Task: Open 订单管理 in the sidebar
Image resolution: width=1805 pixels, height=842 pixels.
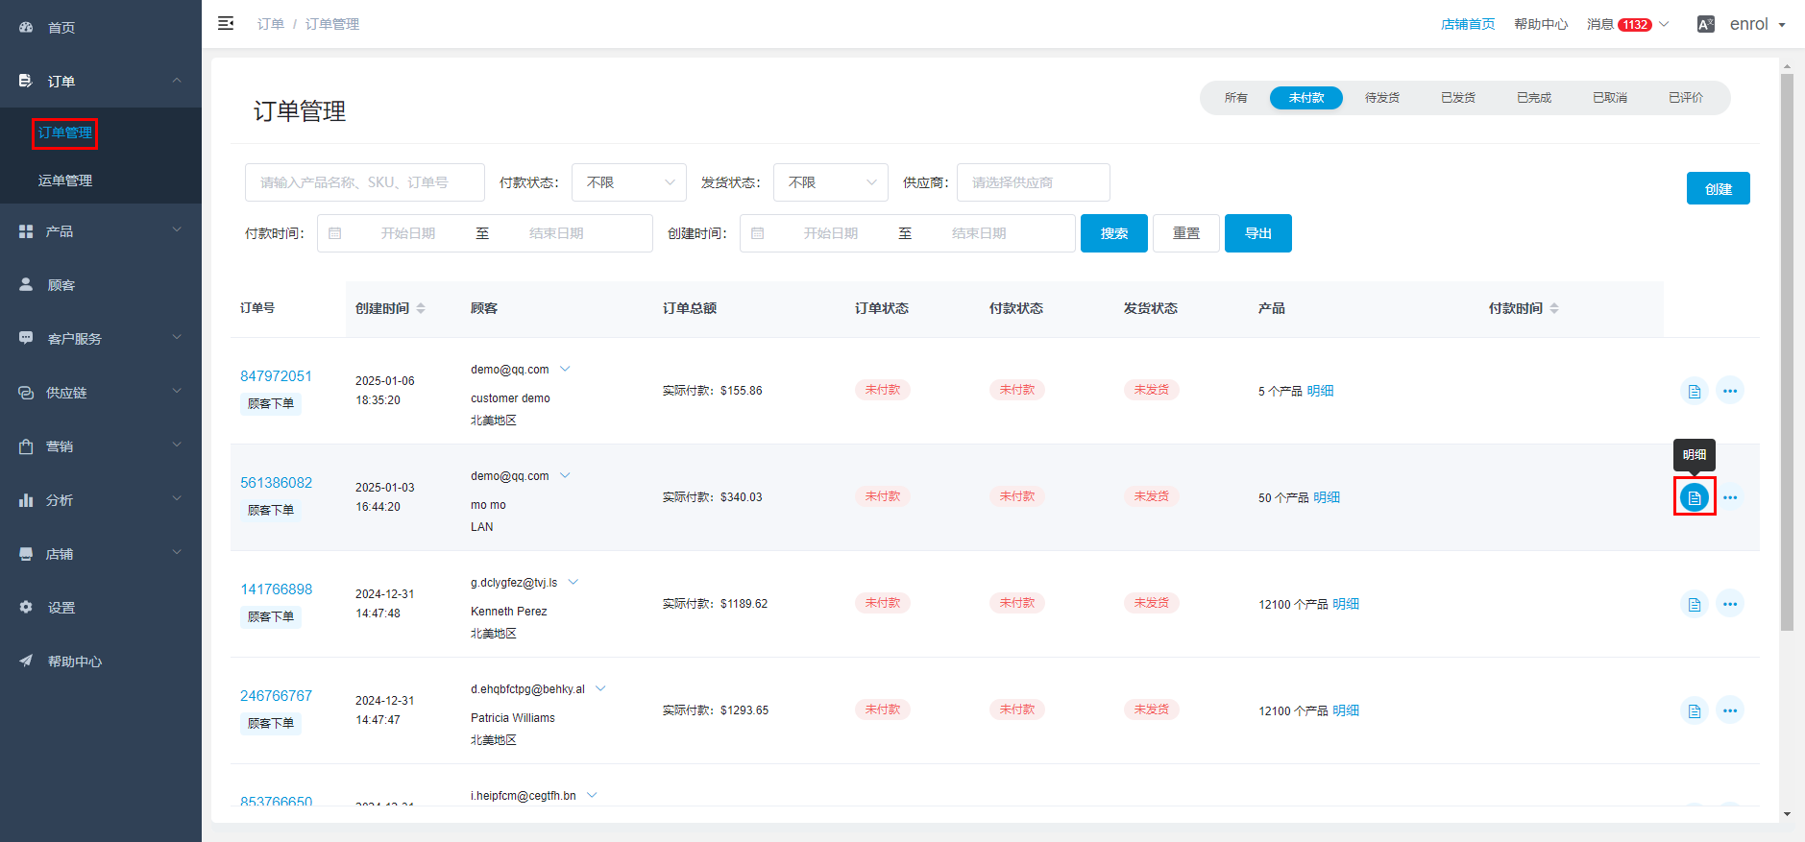Action: pos(65,132)
